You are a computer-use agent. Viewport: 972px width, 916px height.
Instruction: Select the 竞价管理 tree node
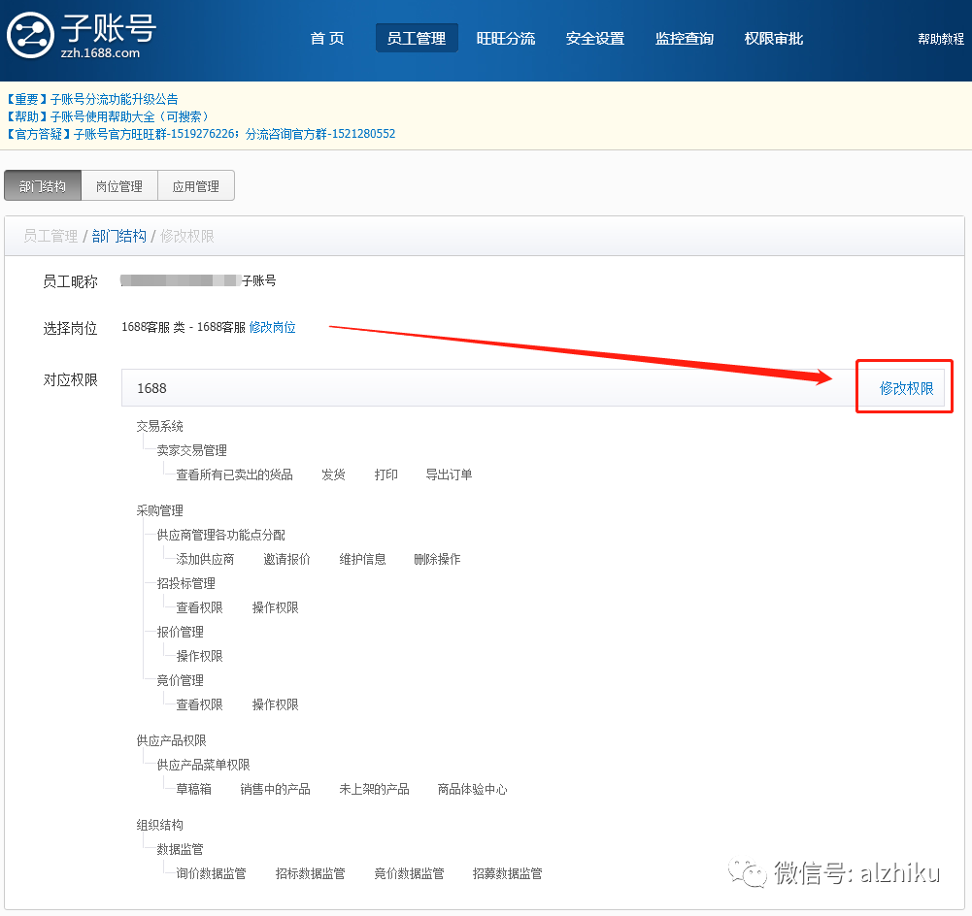pyautogui.click(x=180, y=680)
